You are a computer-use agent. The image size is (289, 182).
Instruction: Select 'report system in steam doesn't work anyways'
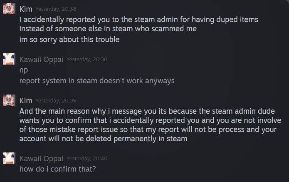click(x=97, y=81)
